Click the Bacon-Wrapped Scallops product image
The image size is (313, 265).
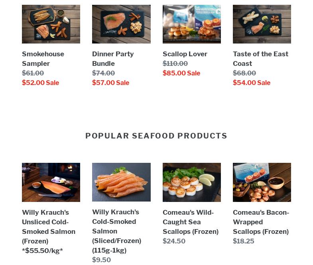262,182
